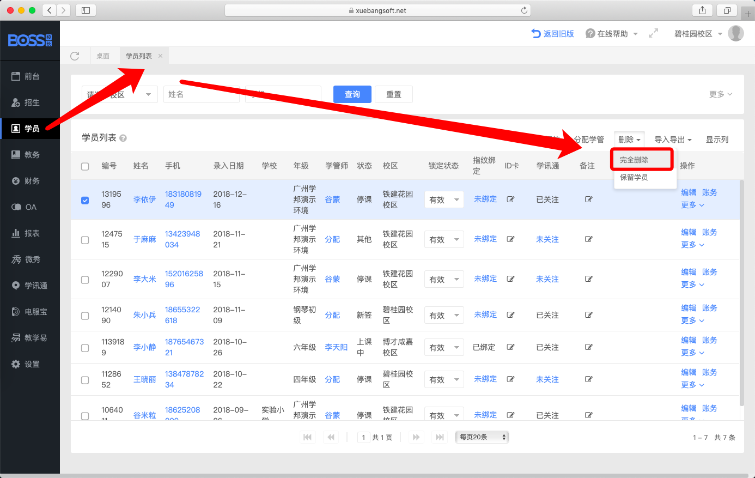Click the Safari address bar
Screen dimensions: 755x478
[377, 10]
